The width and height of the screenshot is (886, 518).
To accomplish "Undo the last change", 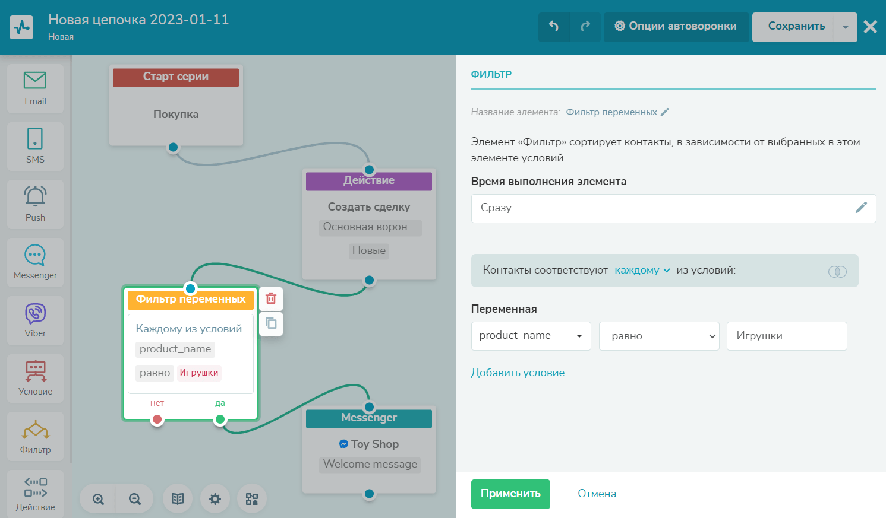I will (554, 27).
